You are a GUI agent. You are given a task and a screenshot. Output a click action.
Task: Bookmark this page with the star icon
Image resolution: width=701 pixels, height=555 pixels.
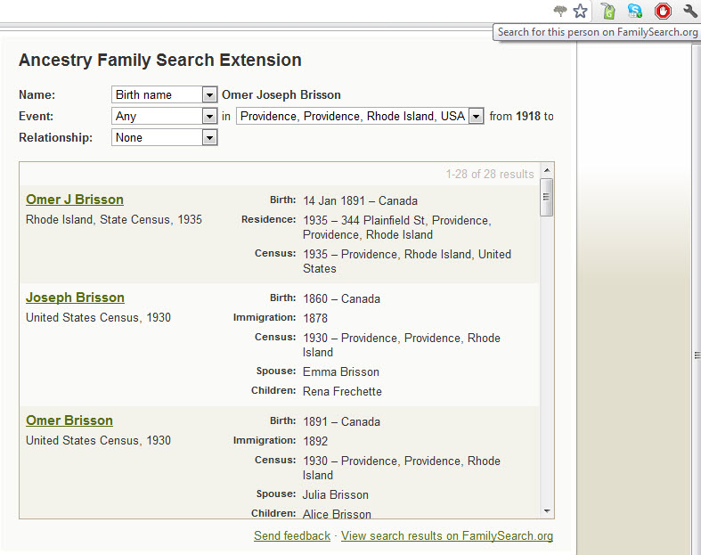pos(580,11)
